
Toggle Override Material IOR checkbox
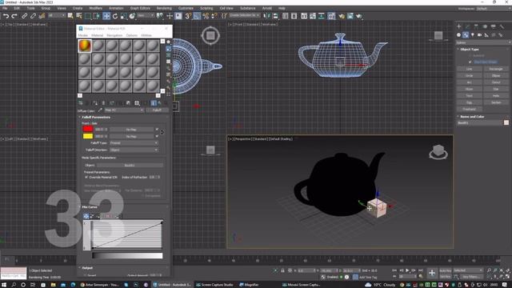(86, 177)
